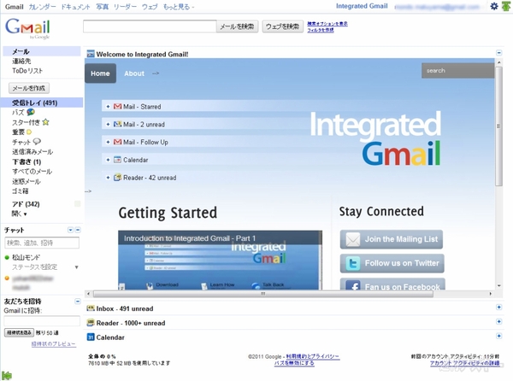Open the chat options dropdown arrow
This screenshot has height=381, width=513.
click(x=70, y=230)
